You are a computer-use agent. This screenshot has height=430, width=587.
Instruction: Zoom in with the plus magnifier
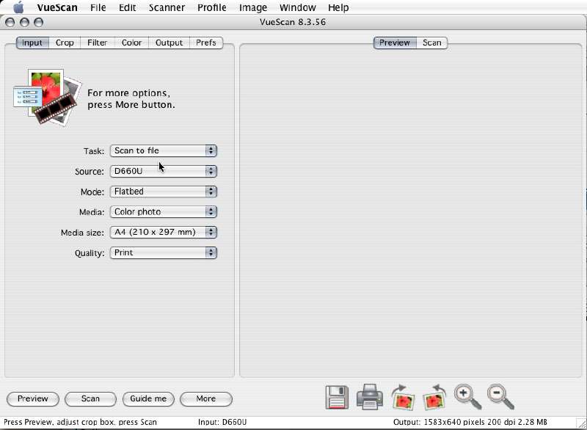point(467,398)
